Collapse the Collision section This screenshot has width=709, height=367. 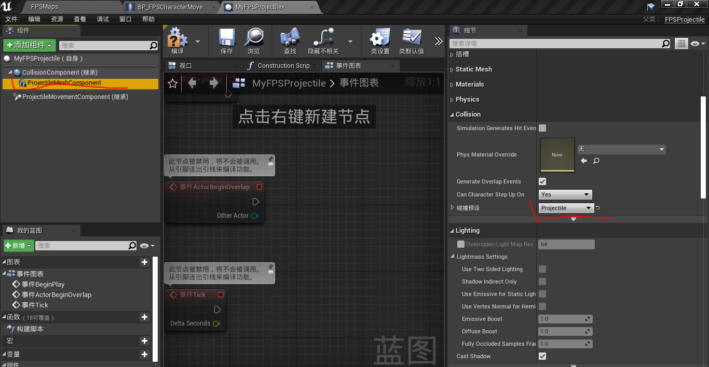pyautogui.click(x=452, y=115)
